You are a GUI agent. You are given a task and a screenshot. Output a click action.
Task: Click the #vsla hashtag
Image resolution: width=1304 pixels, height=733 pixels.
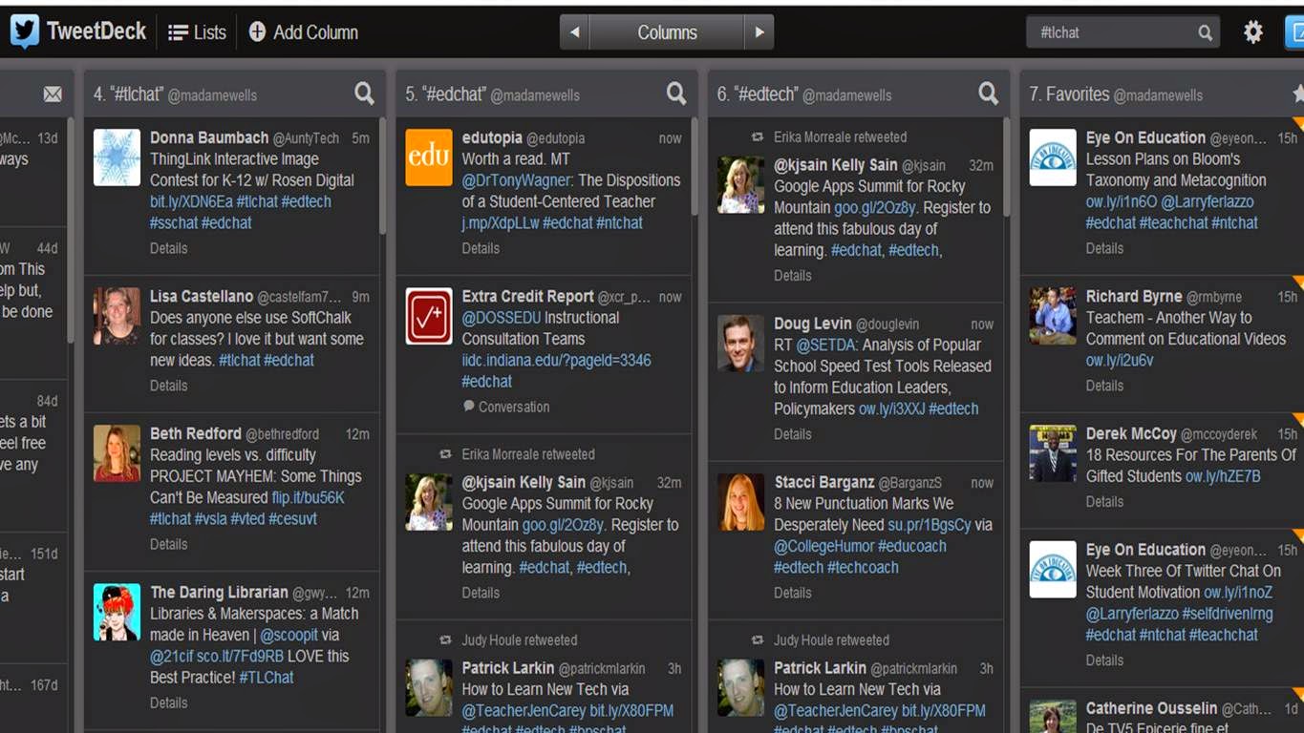[x=210, y=518]
